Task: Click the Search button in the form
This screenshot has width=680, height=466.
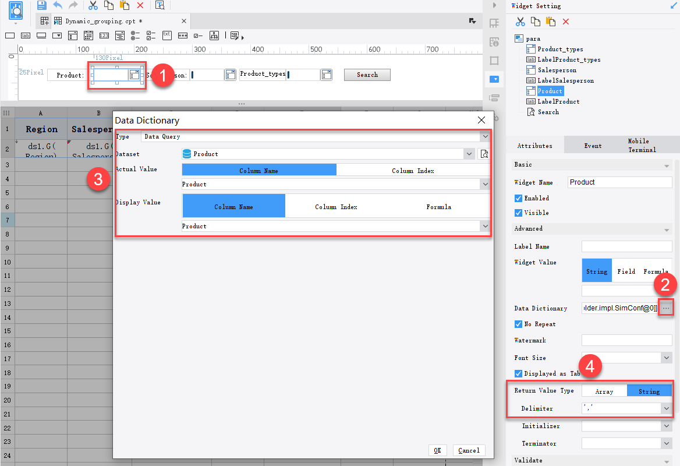Action: [367, 75]
